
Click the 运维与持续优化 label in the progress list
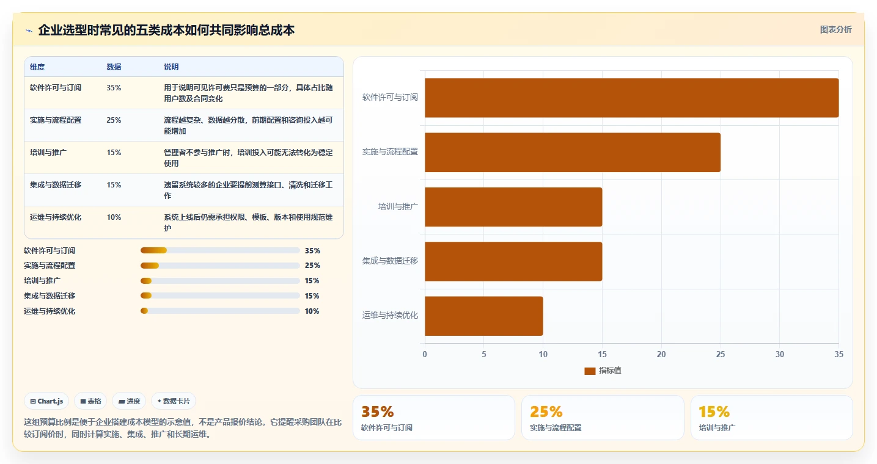[x=50, y=311]
